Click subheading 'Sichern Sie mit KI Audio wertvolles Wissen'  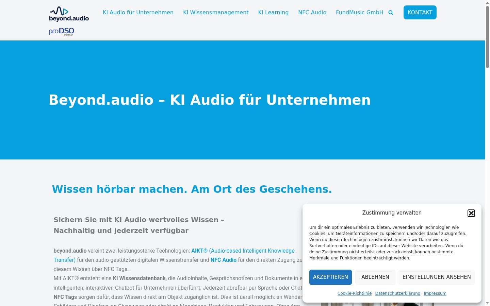coord(139,220)
